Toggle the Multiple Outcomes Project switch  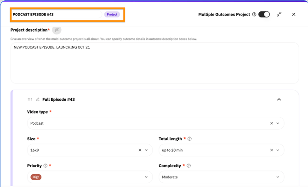pos(264,14)
